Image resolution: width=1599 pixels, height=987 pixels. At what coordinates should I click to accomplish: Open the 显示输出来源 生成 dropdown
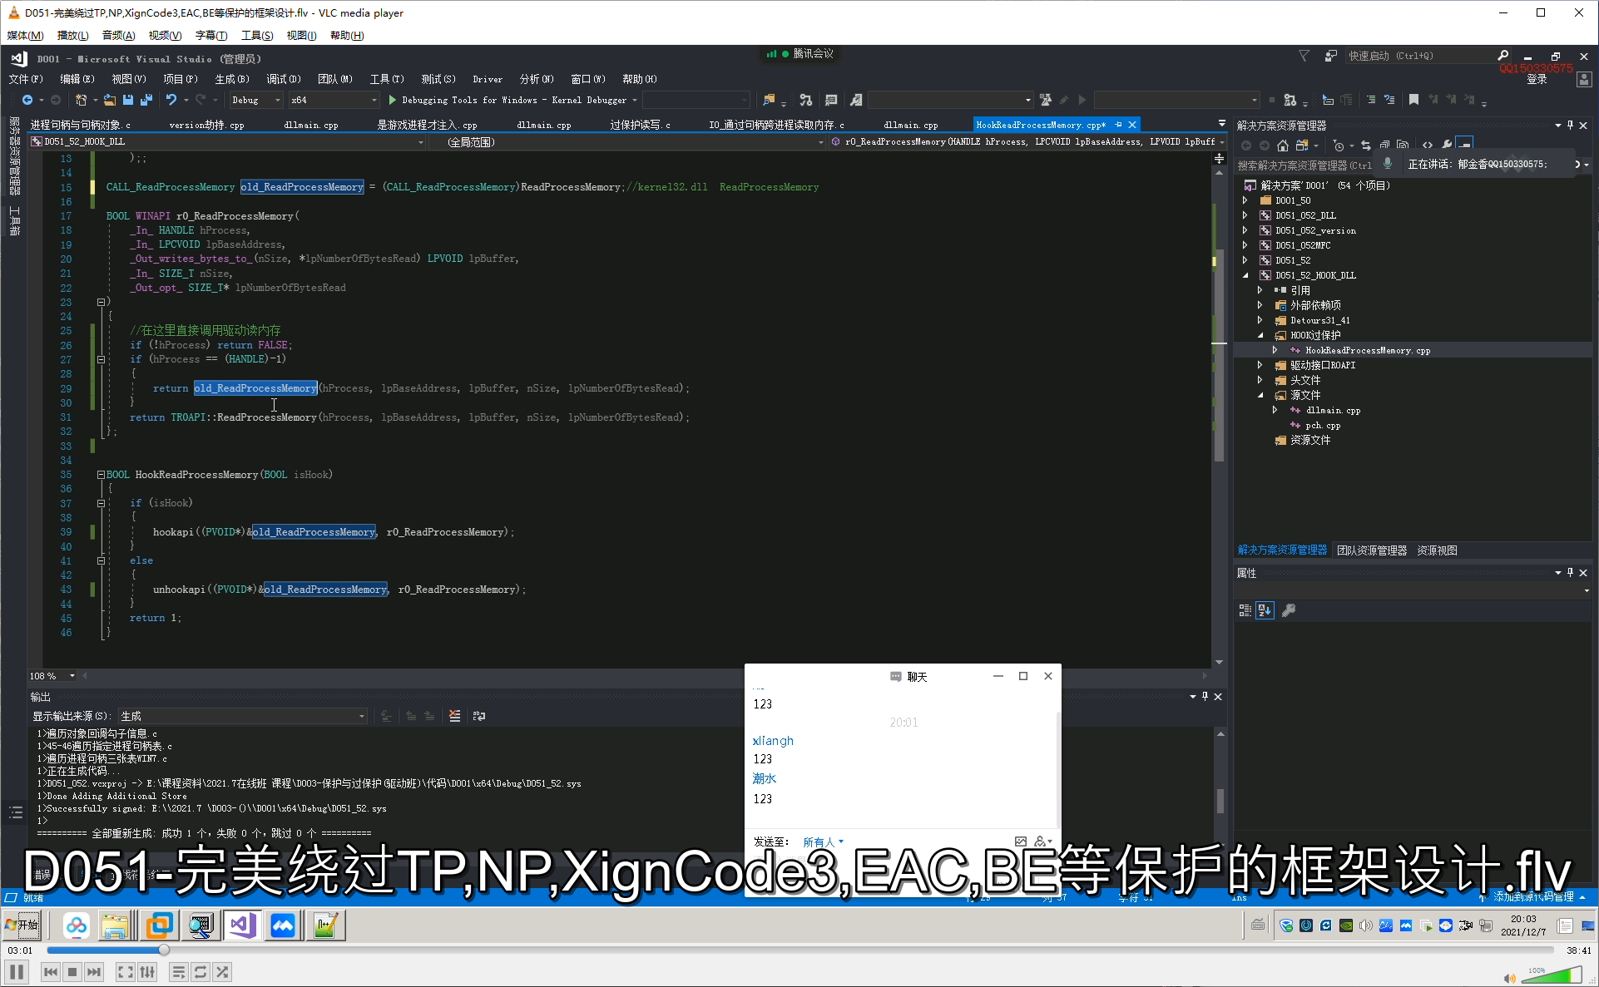(x=243, y=716)
